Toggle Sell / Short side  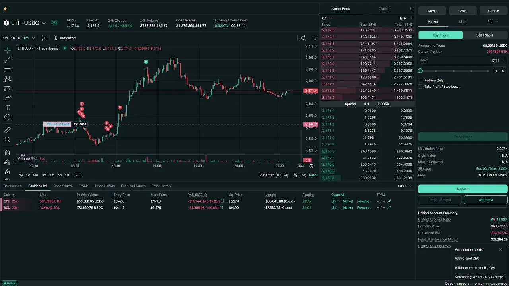coord(485,35)
